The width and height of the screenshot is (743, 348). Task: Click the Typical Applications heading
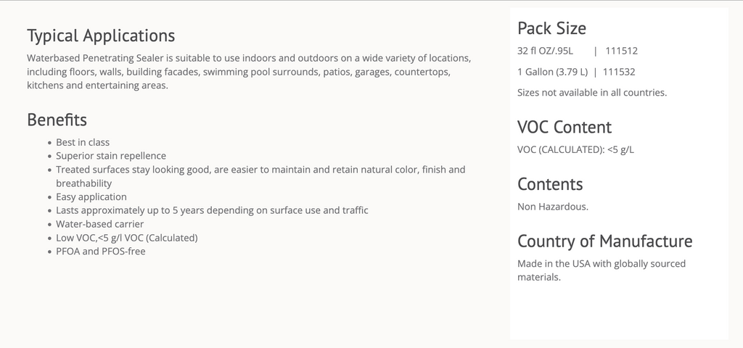pyautogui.click(x=101, y=36)
